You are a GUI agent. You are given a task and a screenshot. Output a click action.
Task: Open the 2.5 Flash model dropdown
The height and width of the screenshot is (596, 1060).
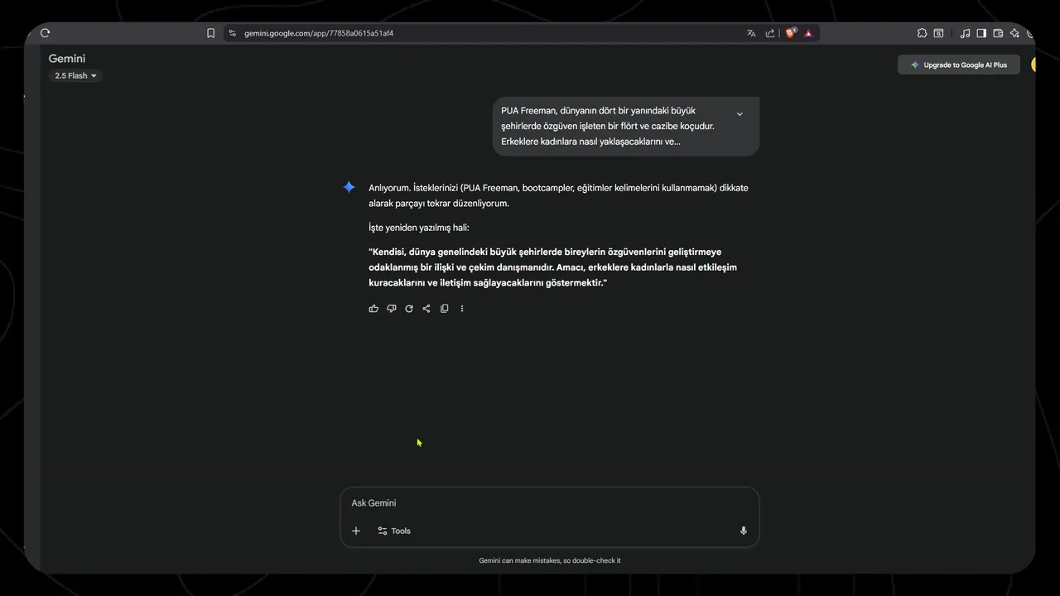[75, 75]
